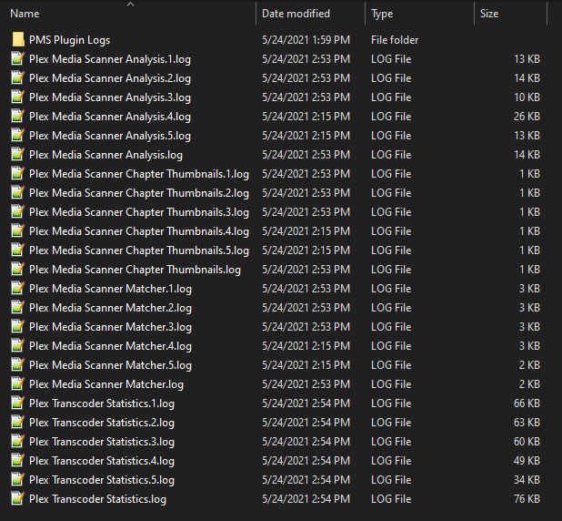Click name Plex Media Scanner Matcher.1.log
Viewport: 562px width, 521px height.
[110, 289]
